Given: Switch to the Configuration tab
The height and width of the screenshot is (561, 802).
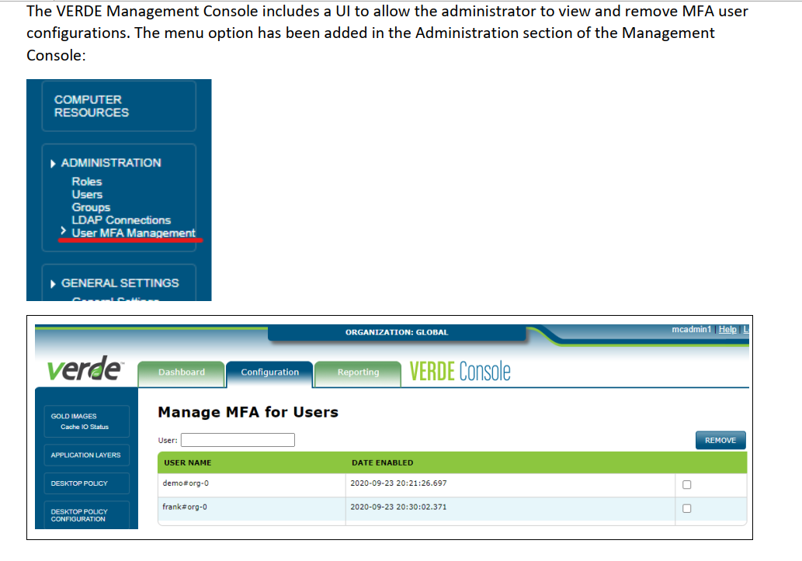Looking at the screenshot, I should click(x=269, y=372).
